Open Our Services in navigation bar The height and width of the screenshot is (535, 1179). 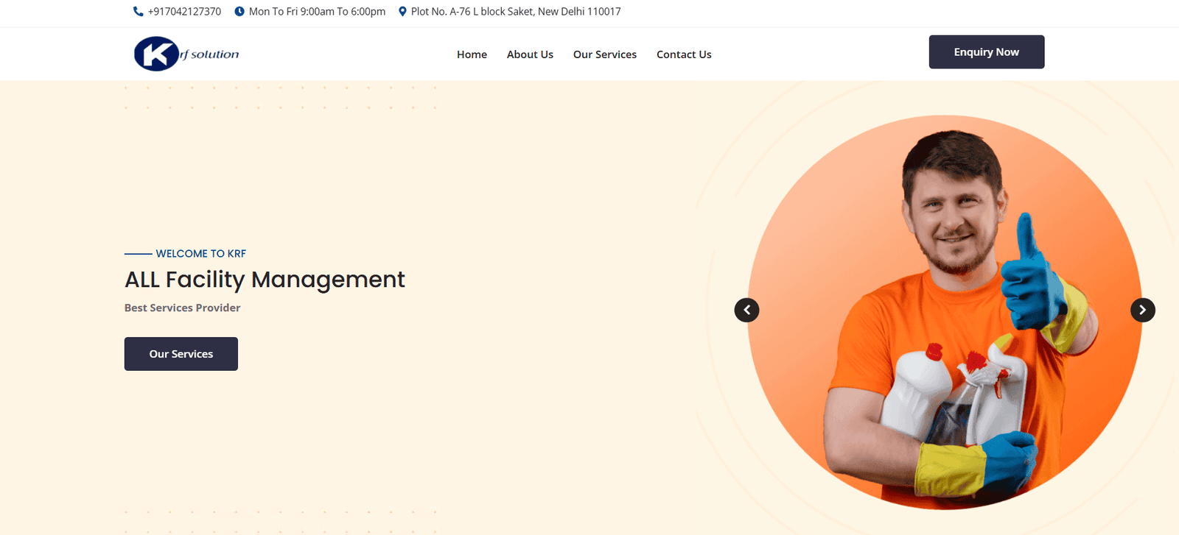604,54
